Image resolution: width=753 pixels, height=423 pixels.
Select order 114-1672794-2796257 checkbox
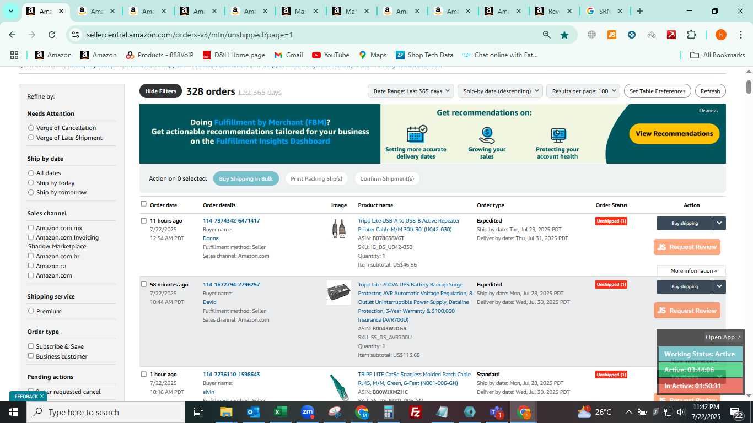point(144,284)
